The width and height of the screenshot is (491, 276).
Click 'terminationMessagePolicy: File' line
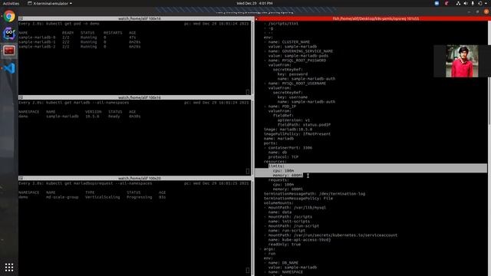pyautogui.click(x=298, y=199)
